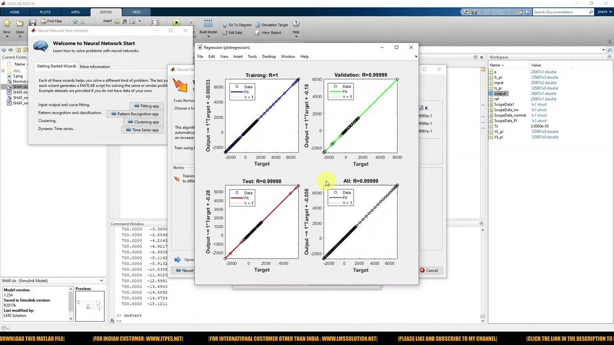The height and width of the screenshot is (345, 614).
Task: Click the Current Folder forward arrow
Action: click(10, 50)
